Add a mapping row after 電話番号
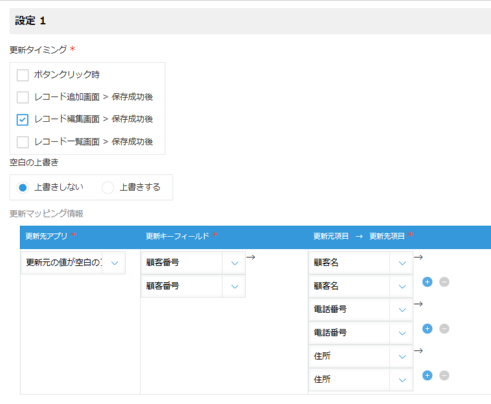This screenshot has height=404, width=491. (x=427, y=329)
